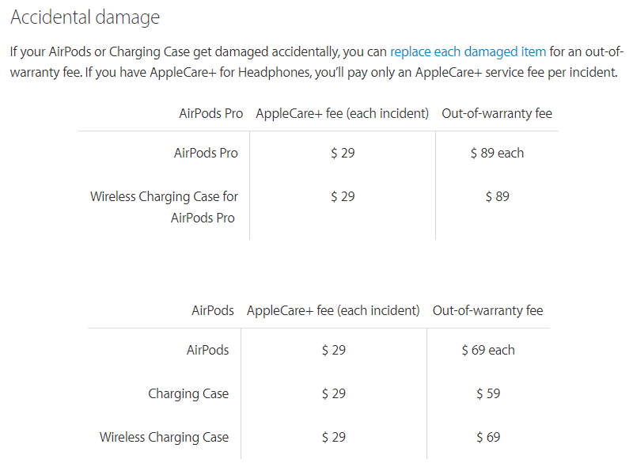Click "Wireless Charging Case for AirPods Pro" row label
Screen dimensions: 633x467
tap(165, 207)
